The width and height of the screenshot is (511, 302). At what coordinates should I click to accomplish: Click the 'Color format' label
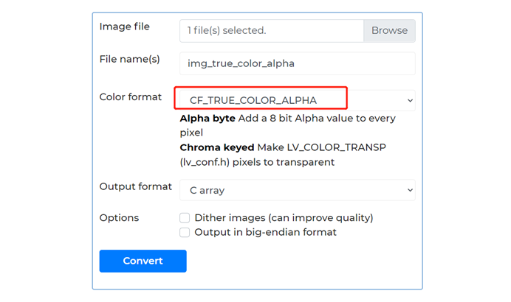(130, 97)
